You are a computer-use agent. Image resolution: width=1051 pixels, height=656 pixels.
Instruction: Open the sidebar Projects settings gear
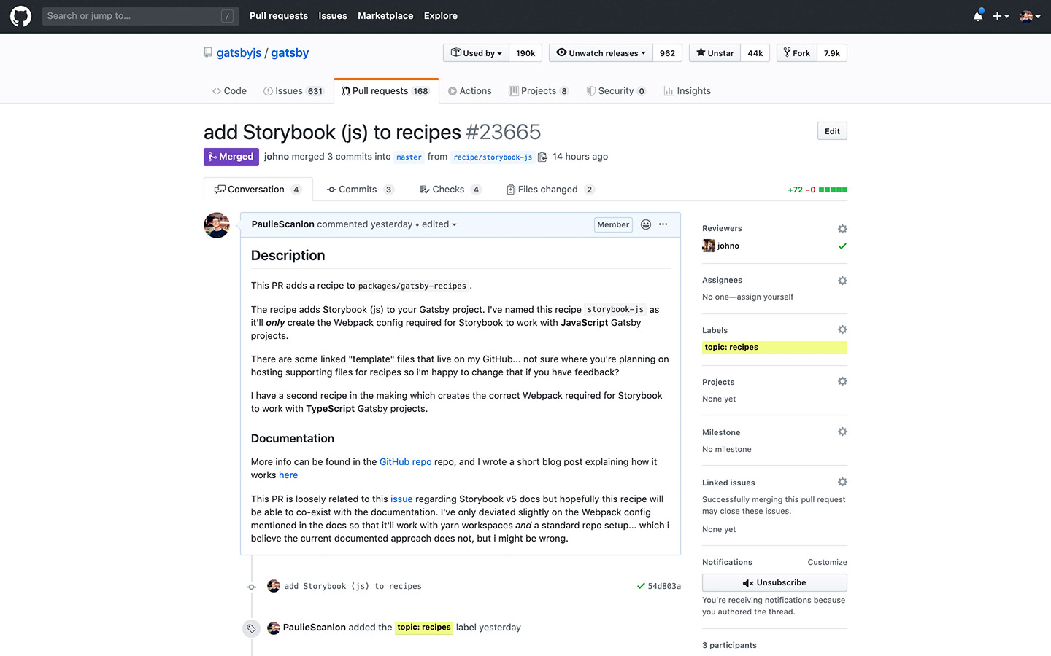tap(842, 381)
